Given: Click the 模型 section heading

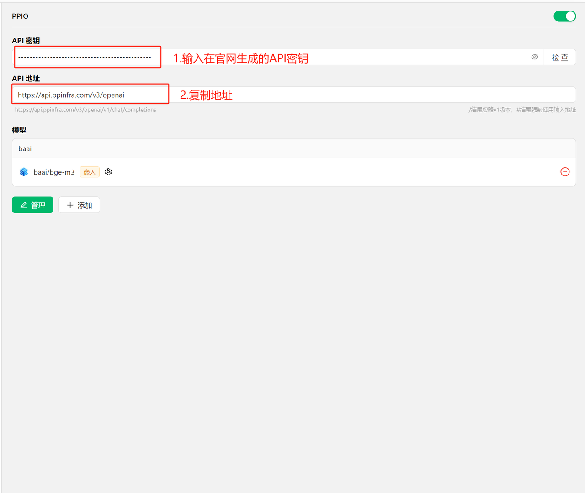Looking at the screenshot, I should tap(19, 130).
